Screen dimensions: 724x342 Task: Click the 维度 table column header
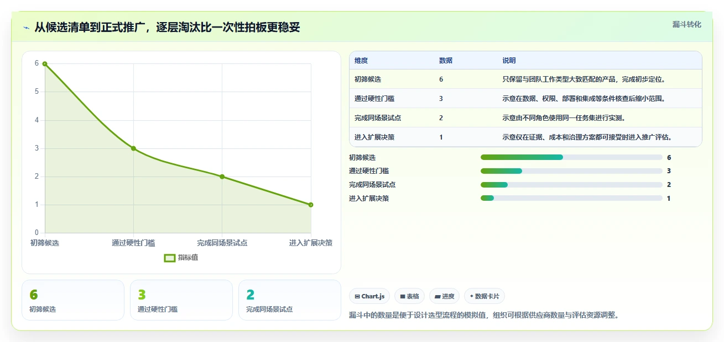361,61
